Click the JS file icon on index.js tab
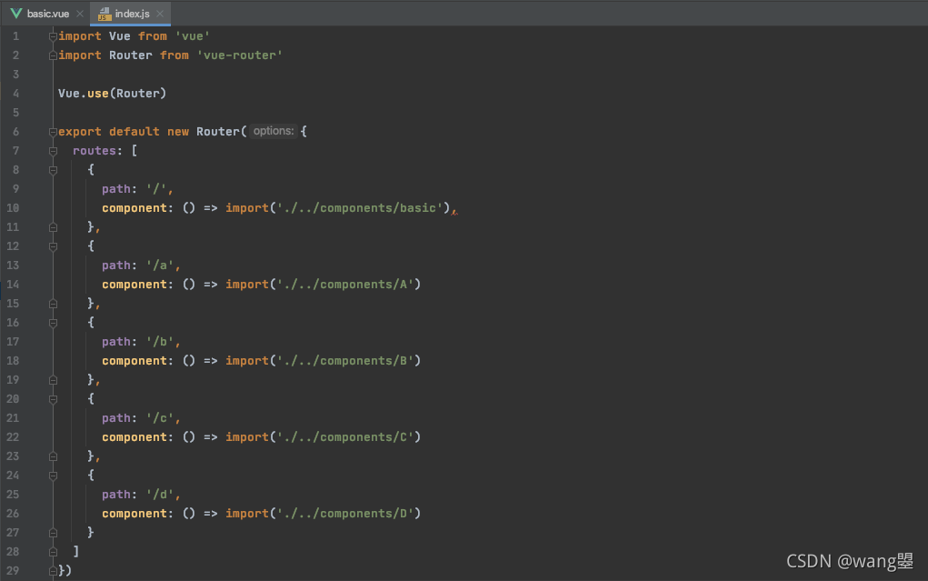Screen dimensions: 928x581 pyautogui.click(x=105, y=14)
